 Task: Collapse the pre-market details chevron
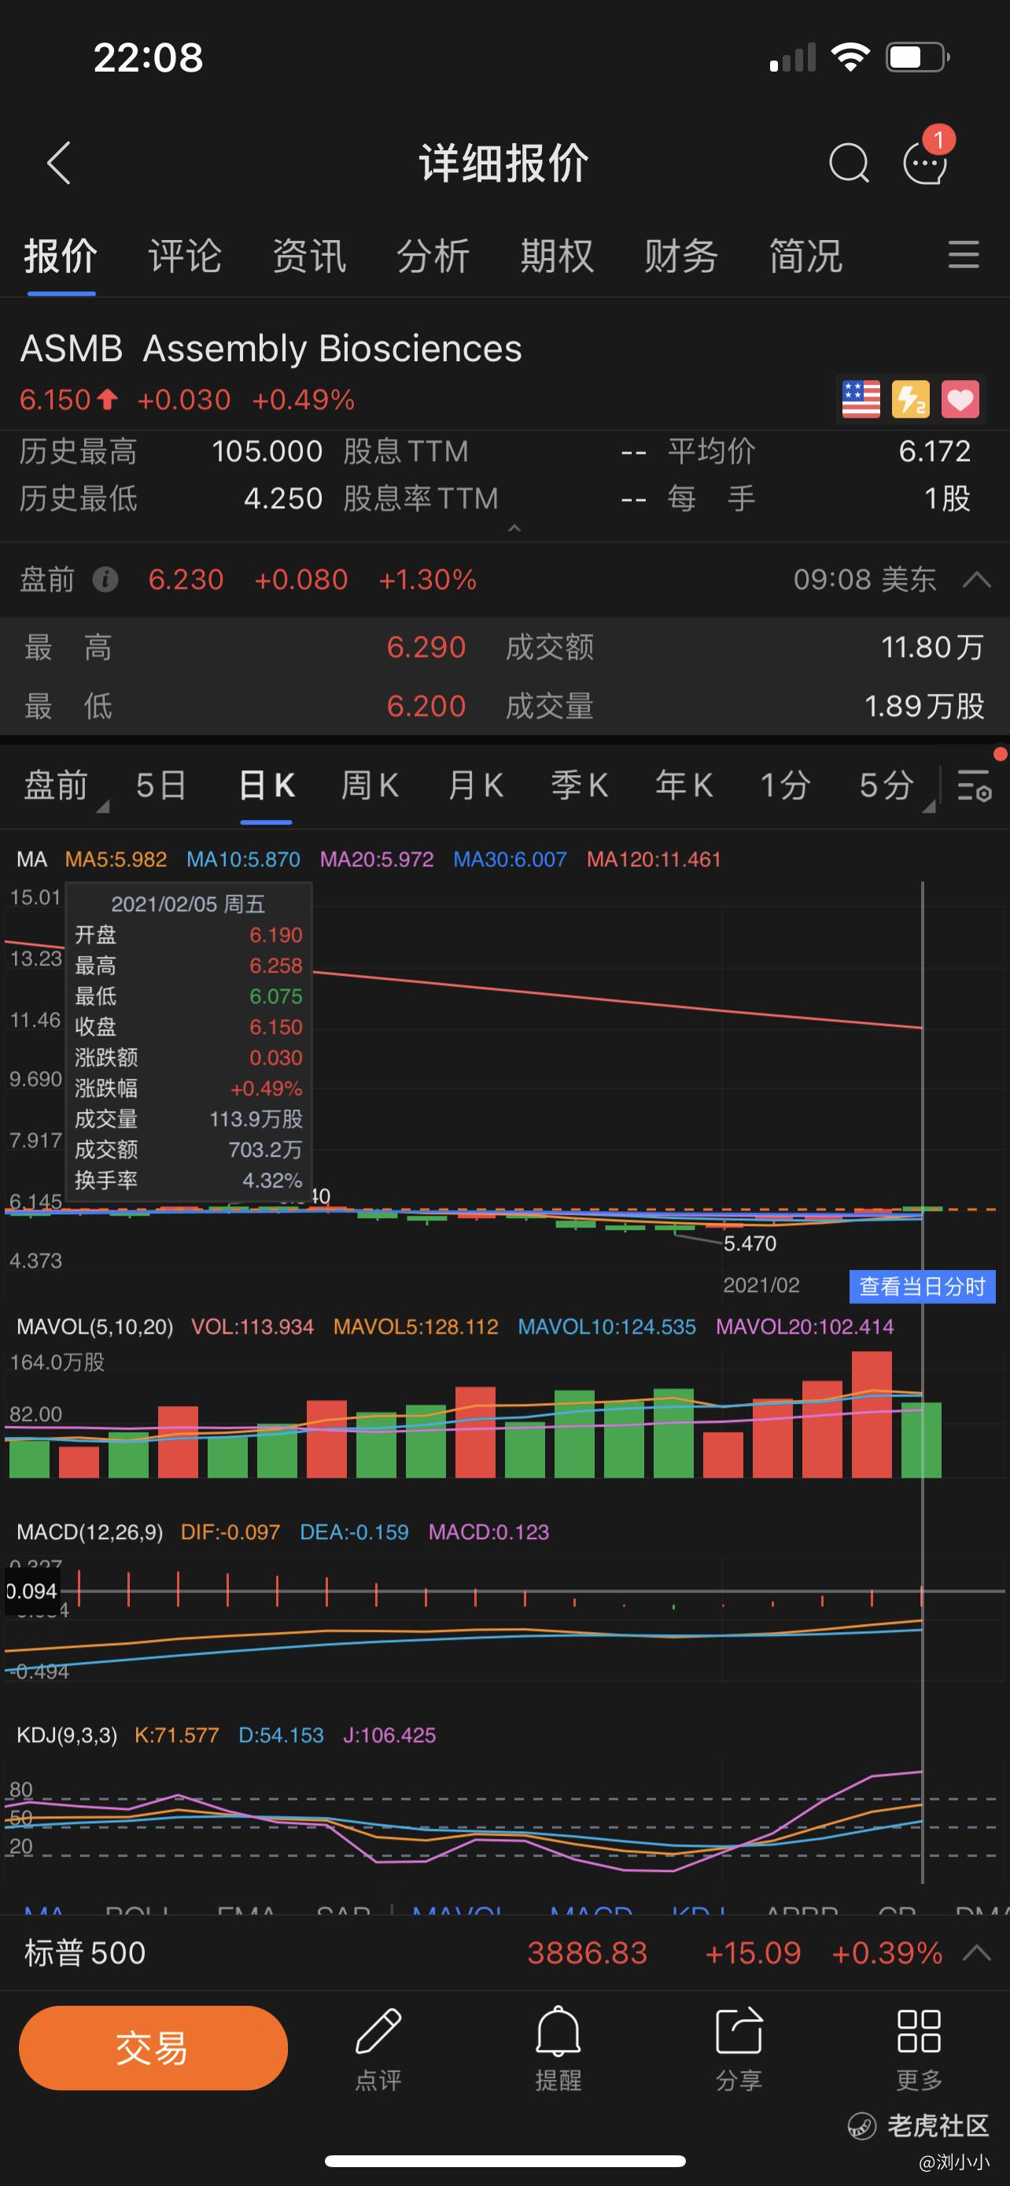[977, 580]
